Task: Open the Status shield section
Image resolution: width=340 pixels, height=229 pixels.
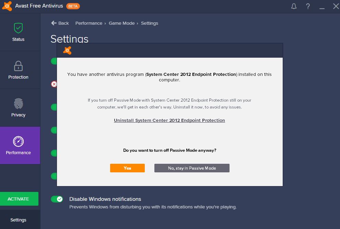Action: click(19, 32)
